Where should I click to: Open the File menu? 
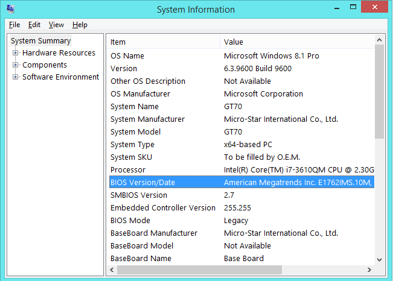14,25
